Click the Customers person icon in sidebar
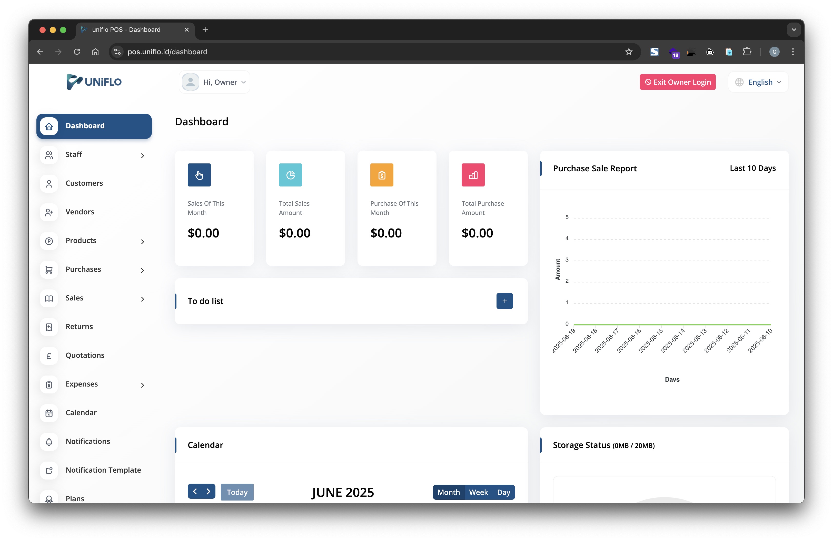 click(49, 183)
